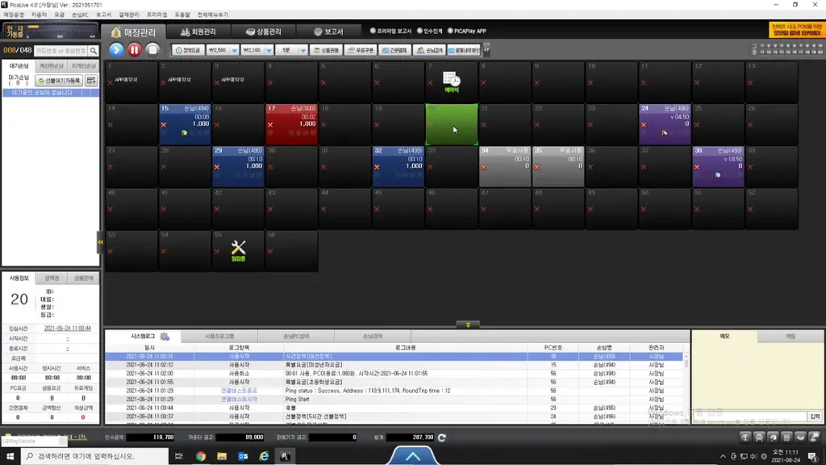Click the card number search magnifier icon

94,51
